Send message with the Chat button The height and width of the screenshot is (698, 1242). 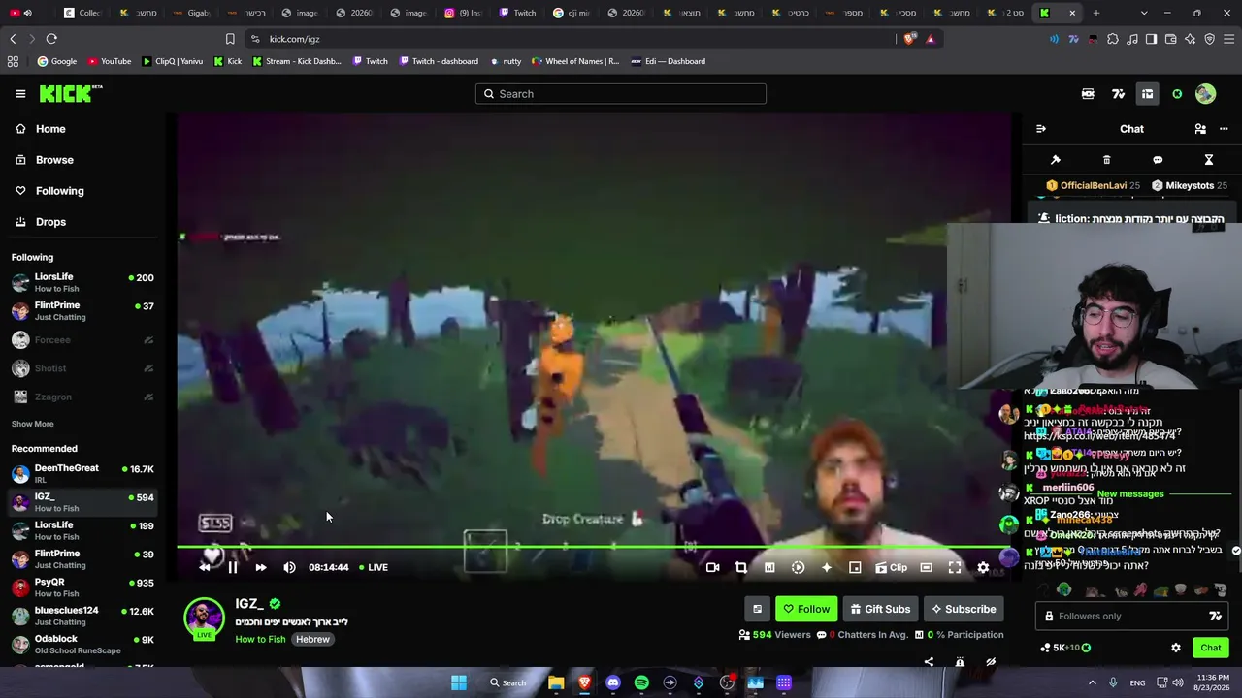click(1211, 648)
